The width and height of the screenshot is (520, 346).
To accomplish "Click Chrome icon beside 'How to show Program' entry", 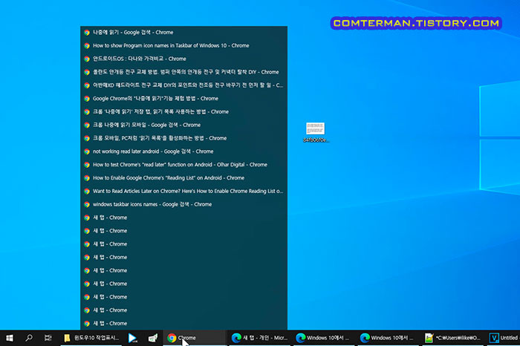I will pyautogui.click(x=87, y=46).
